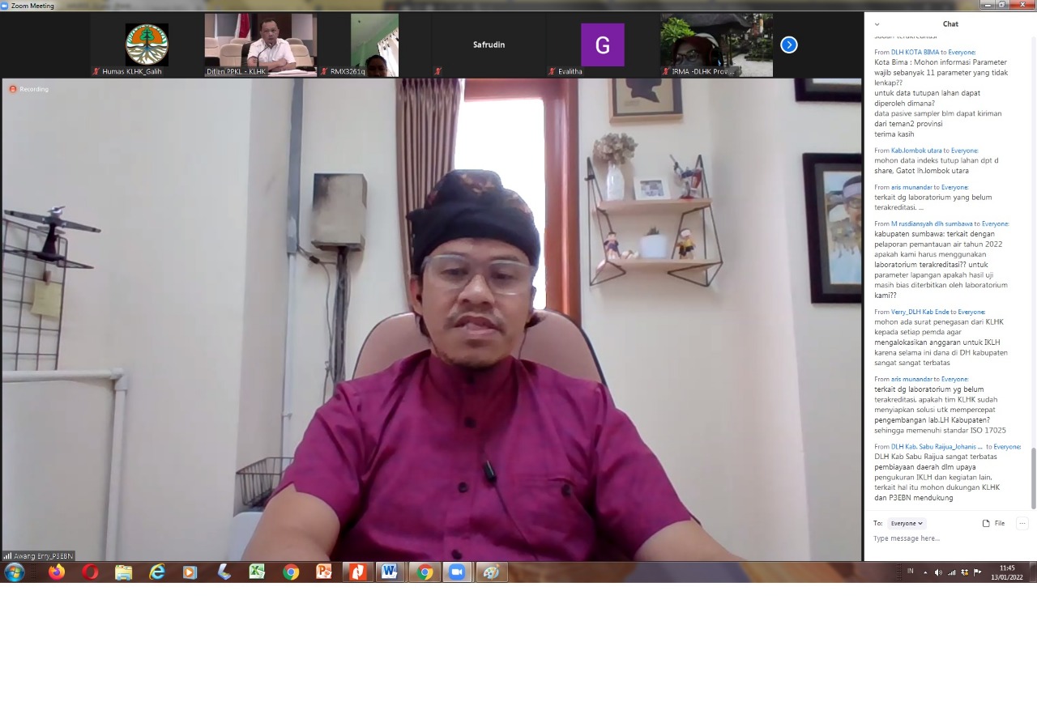The height and width of the screenshot is (723, 1037).
Task: Click DLH KOTA BIMA sender name link
Action: pyautogui.click(x=915, y=52)
